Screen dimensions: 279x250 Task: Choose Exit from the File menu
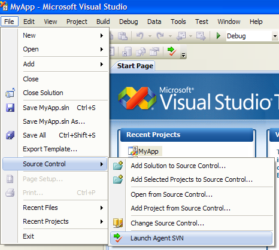point(55,236)
